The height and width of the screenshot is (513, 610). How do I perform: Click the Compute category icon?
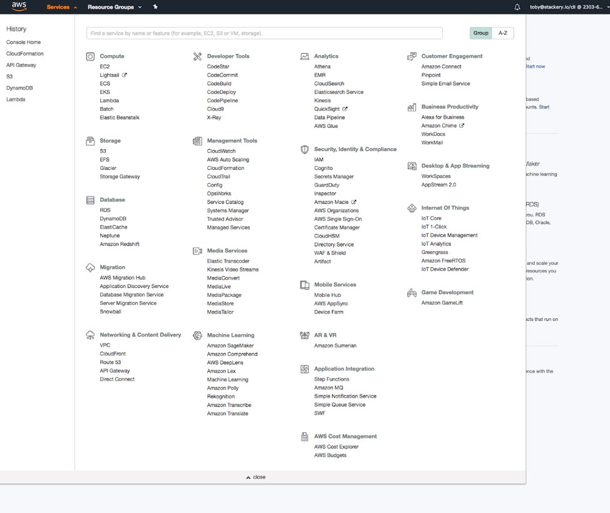[90, 56]
